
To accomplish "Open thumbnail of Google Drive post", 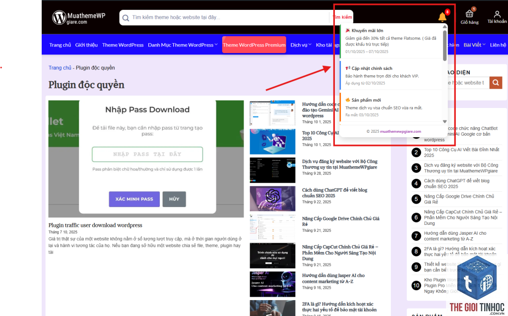I will pyautogui.click(x=272, y=227).
